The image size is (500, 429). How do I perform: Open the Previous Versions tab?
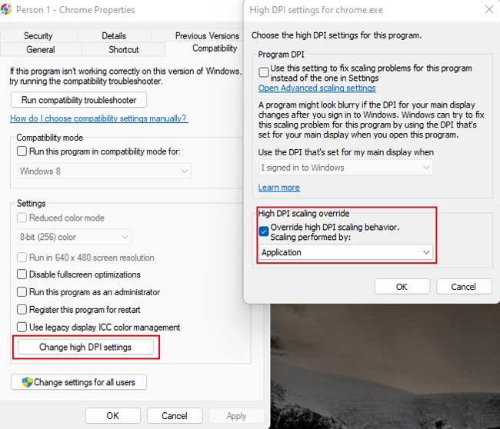tap(207, 35)
